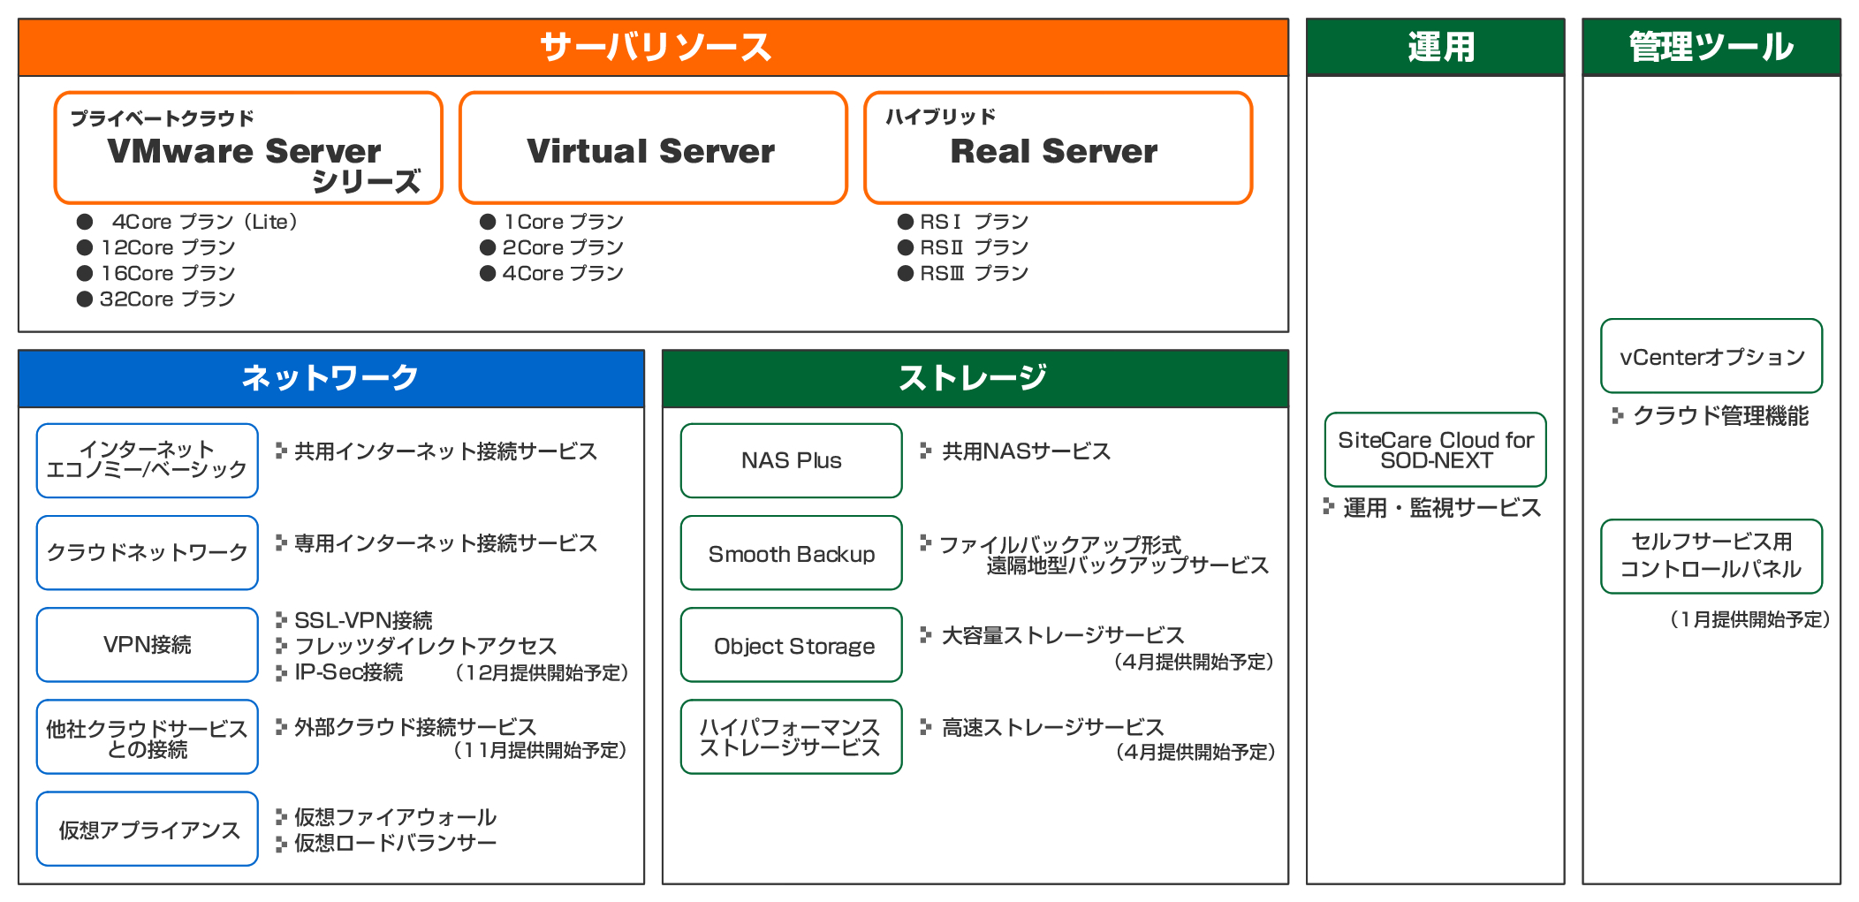The width and height of the screenshot is (1859, 902).
Task: Select the NAS Plus box
Action: pyautogui.click(x=792, y=460)
